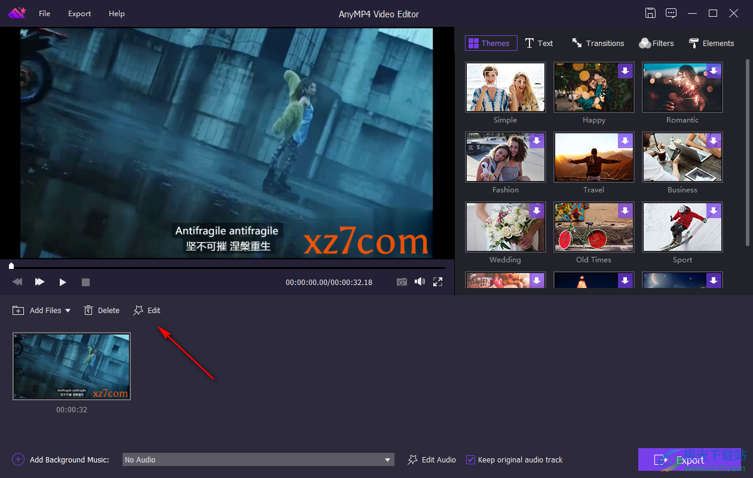Click the playback progress slider handle
753x478 pixels.
pos(11,265)
